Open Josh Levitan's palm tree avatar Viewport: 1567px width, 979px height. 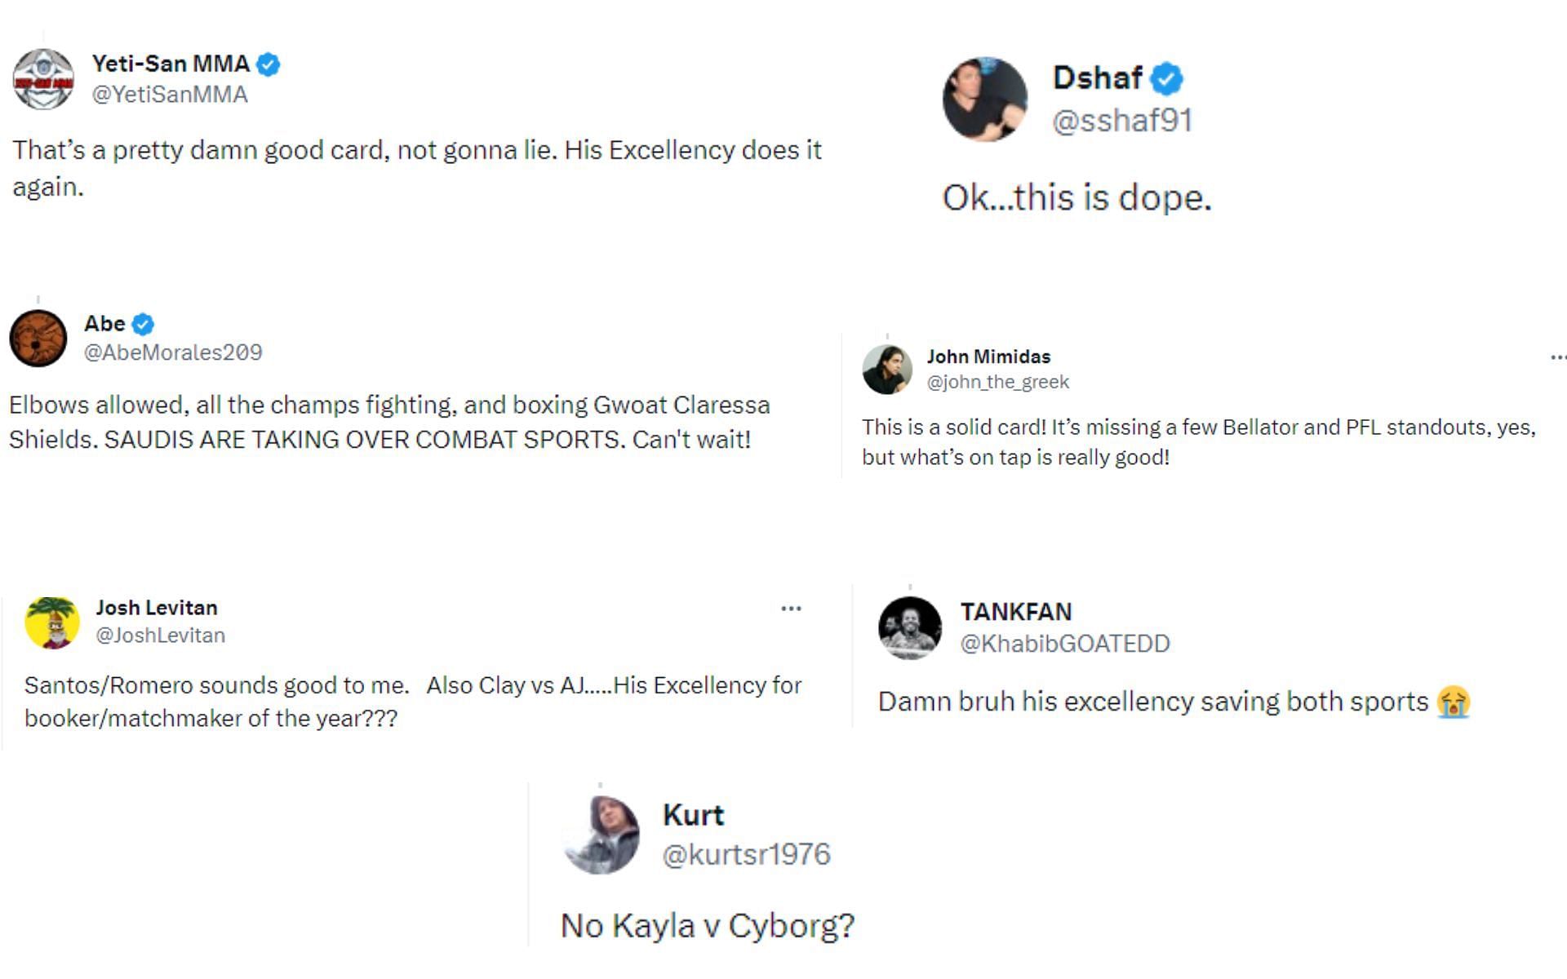pos(52,622)
